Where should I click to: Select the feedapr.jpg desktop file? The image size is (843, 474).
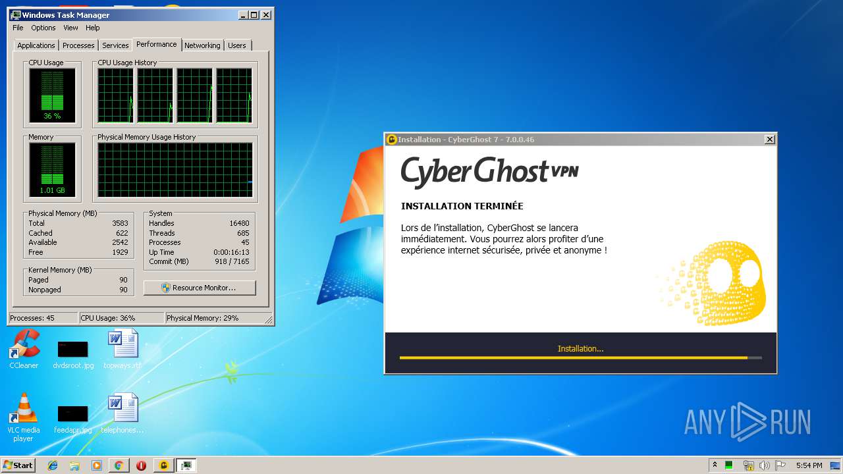pos(73,419)
